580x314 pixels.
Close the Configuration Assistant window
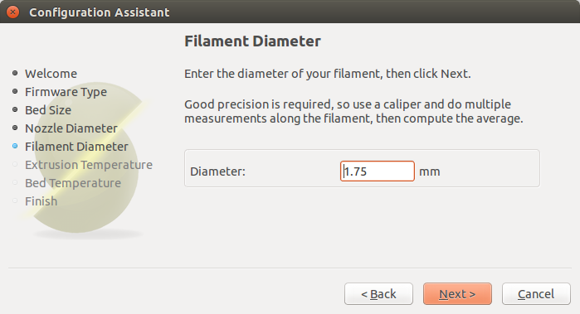13,12
